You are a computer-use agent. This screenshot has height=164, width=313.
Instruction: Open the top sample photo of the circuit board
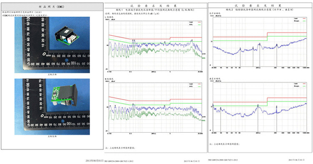52,45
